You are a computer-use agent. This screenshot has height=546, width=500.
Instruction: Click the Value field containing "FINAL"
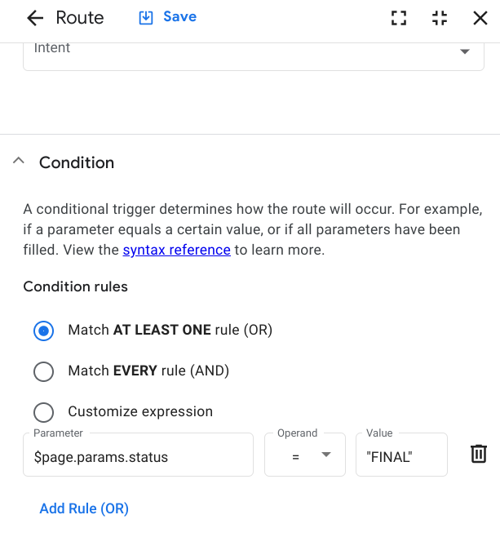[400, 456]
